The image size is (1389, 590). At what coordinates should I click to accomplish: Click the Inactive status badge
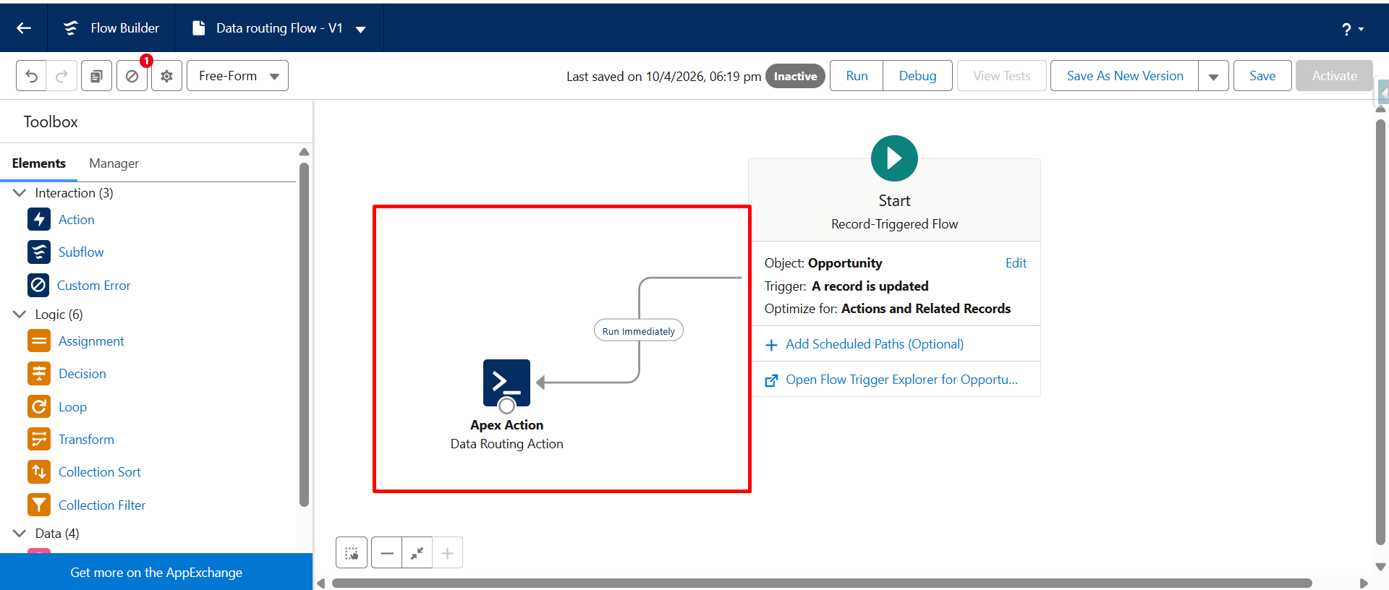coord(795,76)
